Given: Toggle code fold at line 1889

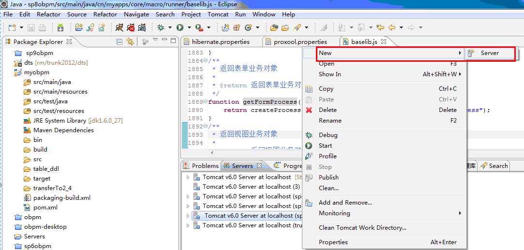Looking at the screenshot, I should click(x=205, y=102).
